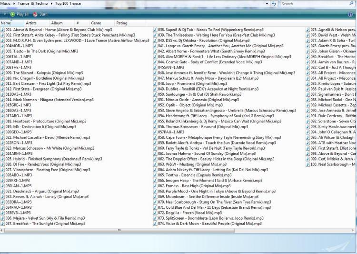Image resolution: width=357 pixels, height=254 pixels.
Task: Click the horizontal scrollbar left arrow
Action: pyautogui.click(x=2, y=230)
